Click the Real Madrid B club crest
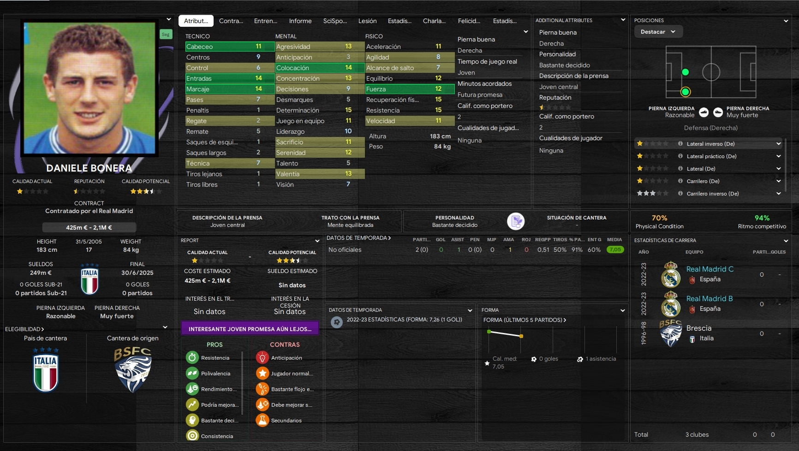The width and height of the screenshot is (799, 451). click(x=671, y=304)
